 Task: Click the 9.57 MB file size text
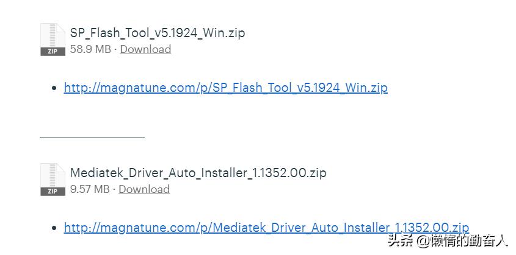[x=90, y=189]
